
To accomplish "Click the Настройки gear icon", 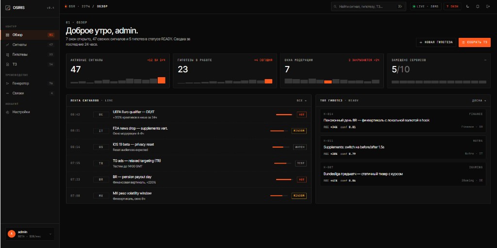I will [8, 112].
